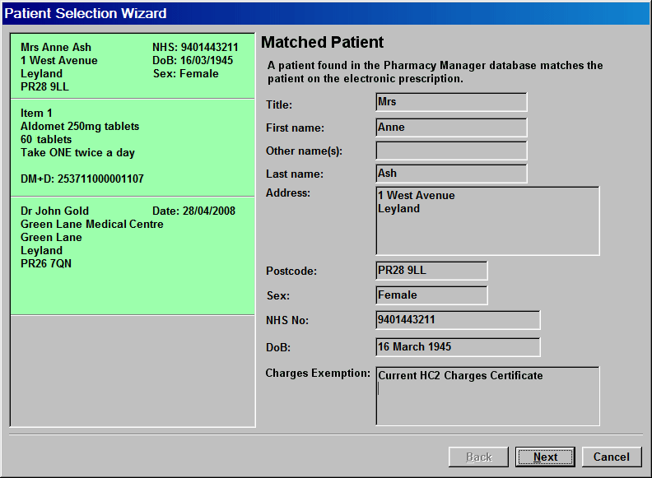The height and width of the screenshot is (478, 652).
Task: Click the DoB field 16 March 1945
Action: pos(458,346)
